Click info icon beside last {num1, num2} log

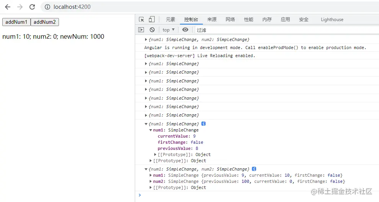[254, 169]
